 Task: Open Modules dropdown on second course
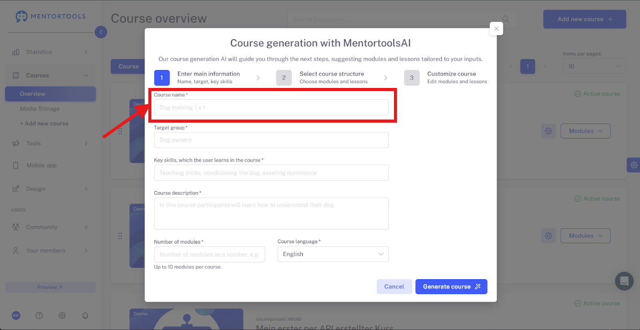pos(586,236)
